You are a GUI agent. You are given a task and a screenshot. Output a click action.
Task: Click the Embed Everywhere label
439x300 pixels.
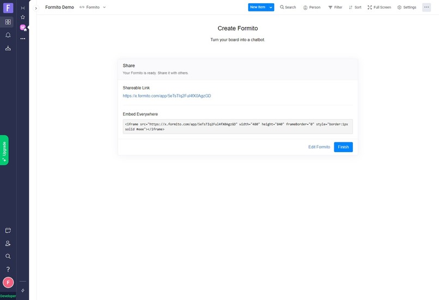coord(141,114)
